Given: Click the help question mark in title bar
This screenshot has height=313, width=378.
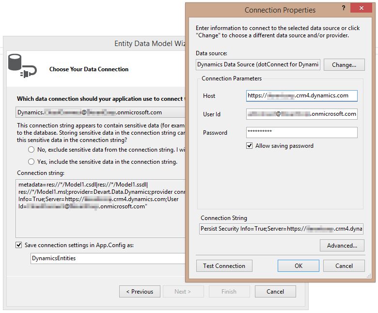Looking at the screenshot, I should [x=344, y=9].
